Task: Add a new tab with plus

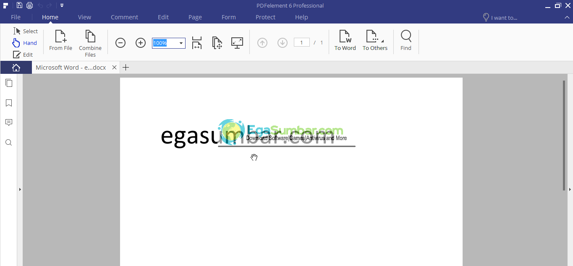Action: point(126,68)
